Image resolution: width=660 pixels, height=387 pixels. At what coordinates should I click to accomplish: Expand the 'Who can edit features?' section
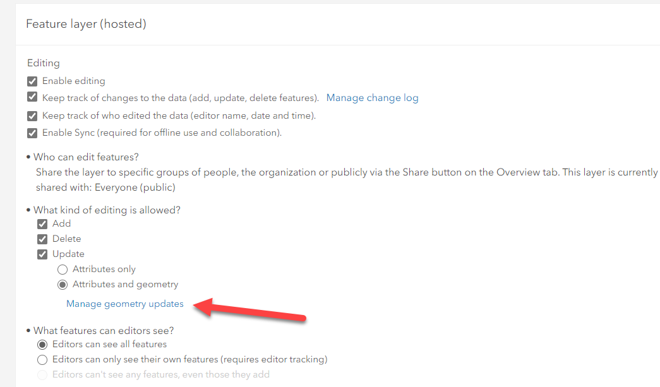pos(86,157)
